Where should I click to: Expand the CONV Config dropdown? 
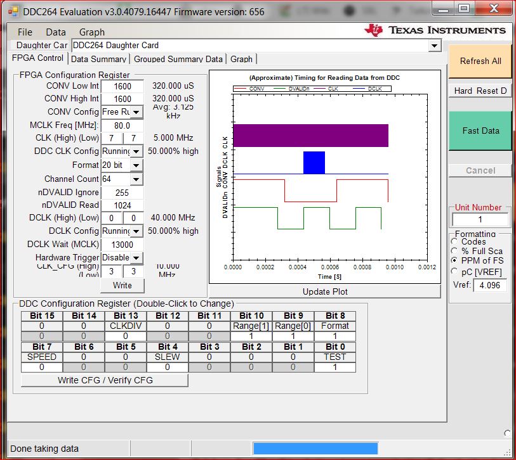tap(136, 112)
